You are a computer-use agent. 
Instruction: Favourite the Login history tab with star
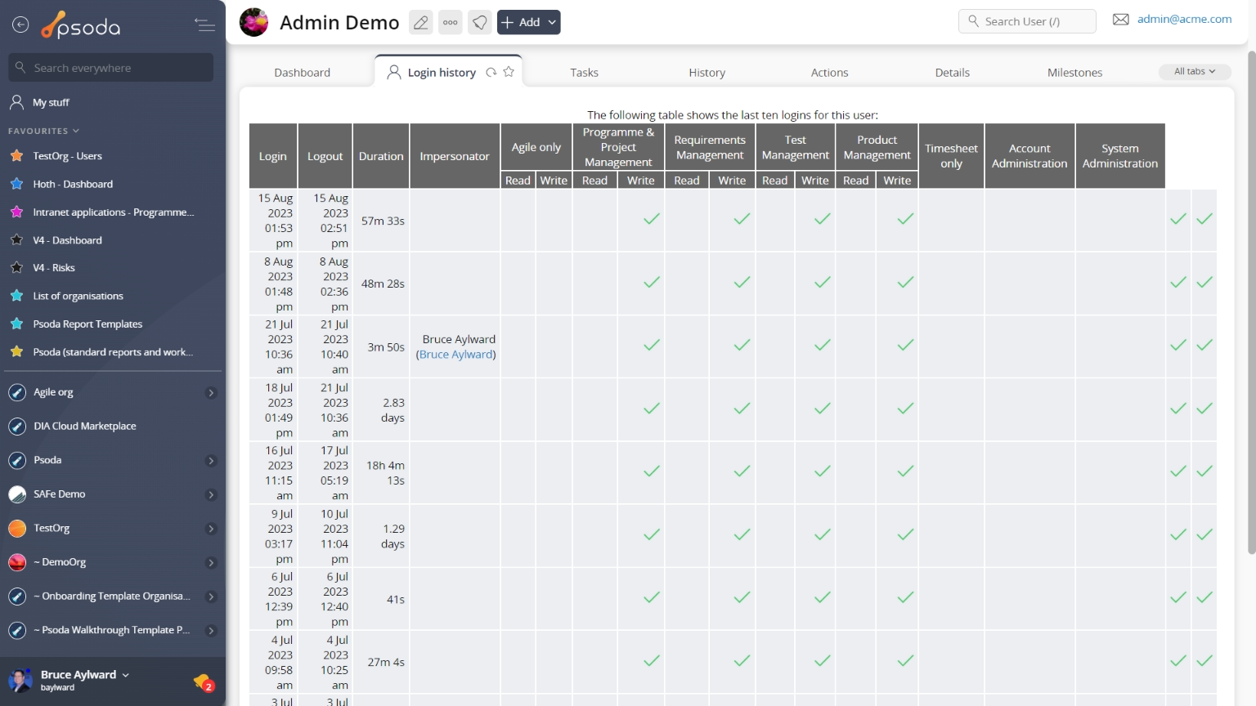pos(509,72)
